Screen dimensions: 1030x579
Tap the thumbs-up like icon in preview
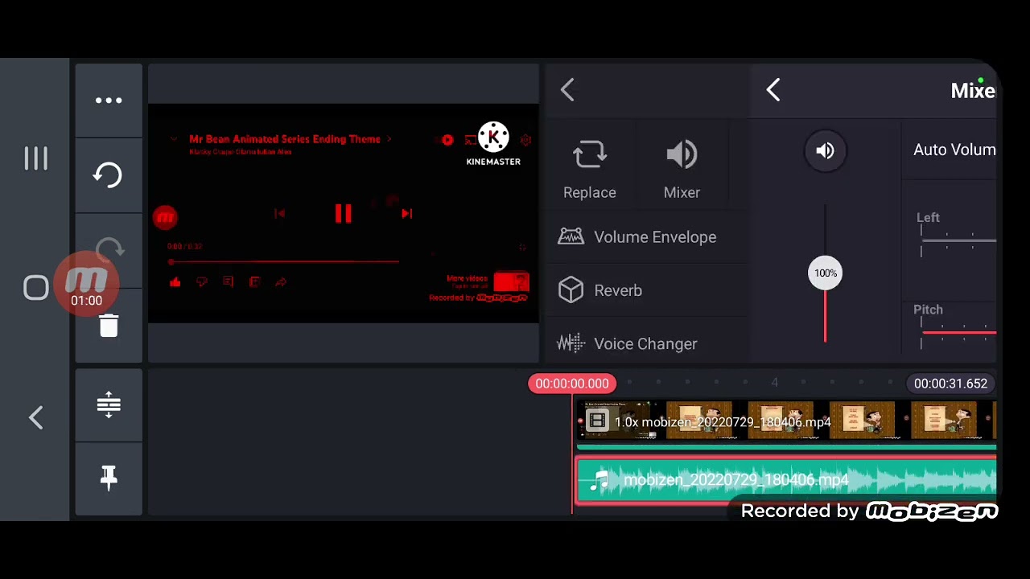pyautogui.click(x=175, y=282)
